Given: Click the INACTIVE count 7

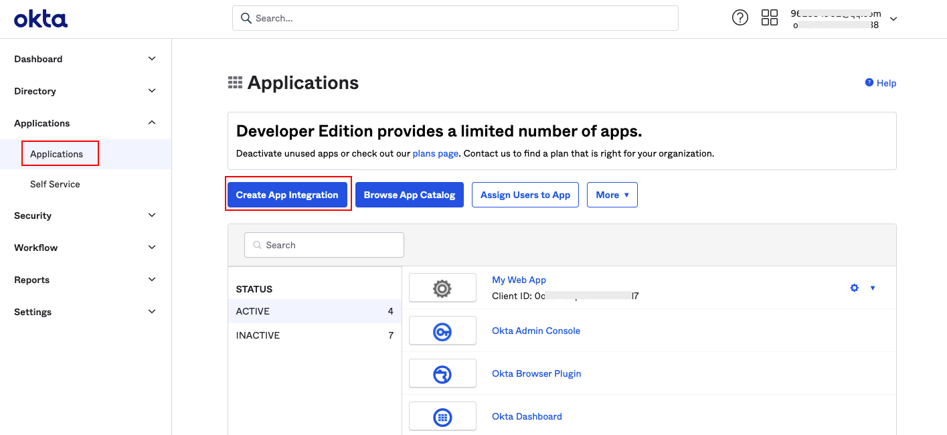Looking at the screenshot, I should coord(391,335).
